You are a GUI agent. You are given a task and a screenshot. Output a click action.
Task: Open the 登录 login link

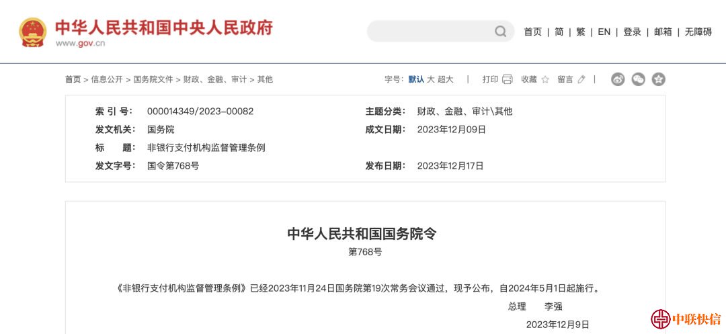click(632, 32)
